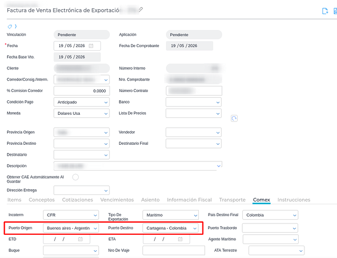Click the Número Interno field

194,68
